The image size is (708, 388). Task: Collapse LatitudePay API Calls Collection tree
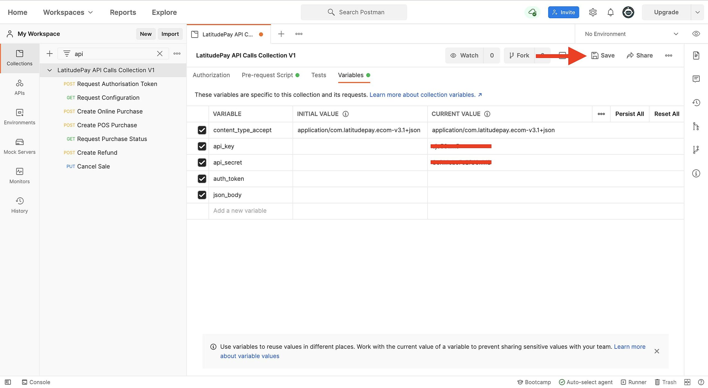click(x=50, y=70)
